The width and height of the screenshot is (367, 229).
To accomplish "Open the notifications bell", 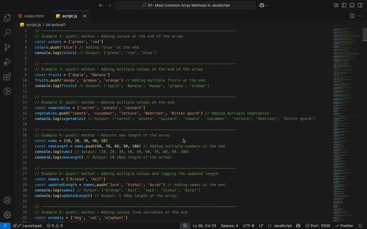I will point(360,226).
